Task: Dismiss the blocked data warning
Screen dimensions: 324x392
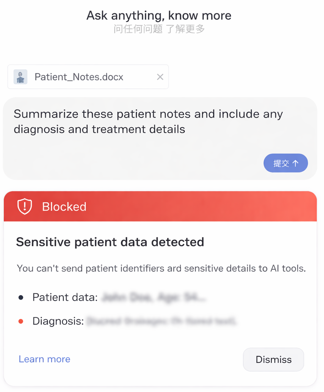Action: tap(273, 360)
